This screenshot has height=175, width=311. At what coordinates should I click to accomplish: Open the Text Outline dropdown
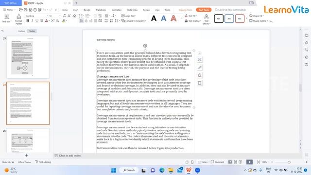pyautogui.click(x=193, y=20)
